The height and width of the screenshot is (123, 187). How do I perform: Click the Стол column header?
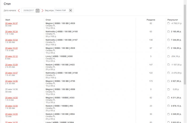pos(48,20)
